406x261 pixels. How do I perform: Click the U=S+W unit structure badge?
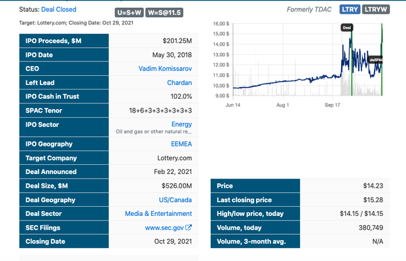(x=129, y=12)
